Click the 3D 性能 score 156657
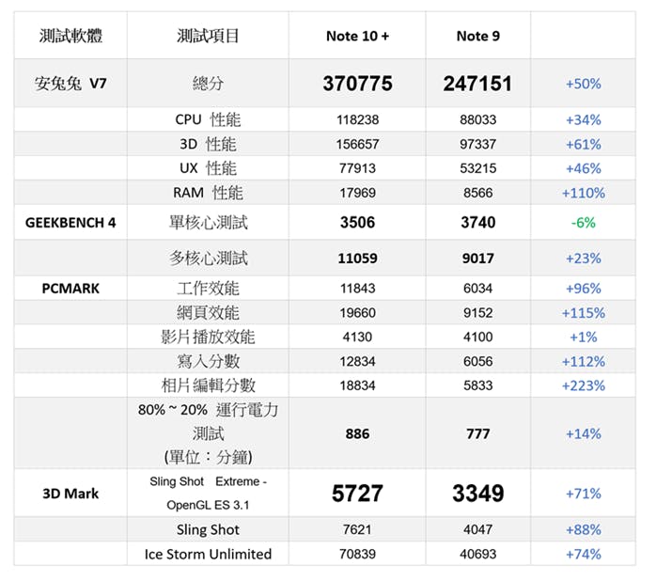Image resolution: width=656 pixels, height=581 pixels. pyautogui.click(x=357, y=145)
